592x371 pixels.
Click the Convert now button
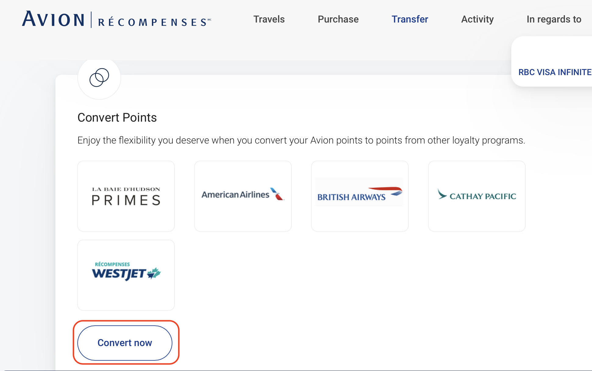124,343
